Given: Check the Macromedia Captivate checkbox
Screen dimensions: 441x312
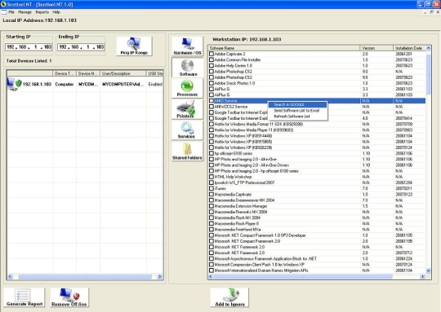Looking at the screenshot, I should point(212,195).
